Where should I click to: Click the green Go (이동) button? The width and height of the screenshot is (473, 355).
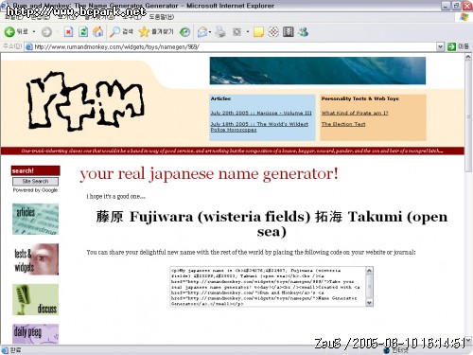[x=458, y=46]
